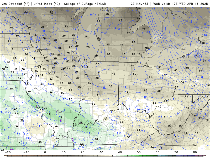Click the '-10' tick label on color scale

26,152
